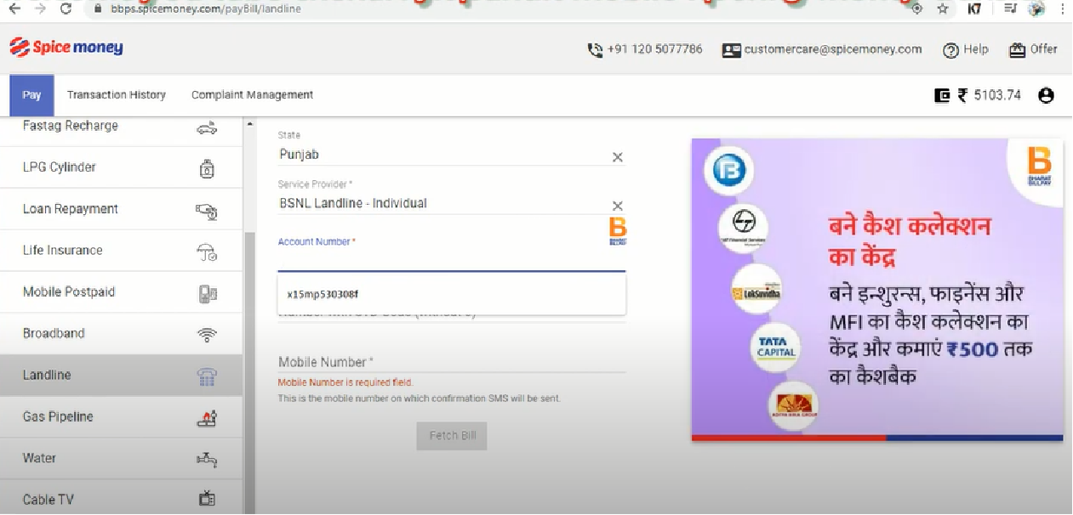Image resolution: width=1073 pixels, height=515 pixels.
Task: Focus the Mobile Number input field
Action: click(x=452, y=363)
